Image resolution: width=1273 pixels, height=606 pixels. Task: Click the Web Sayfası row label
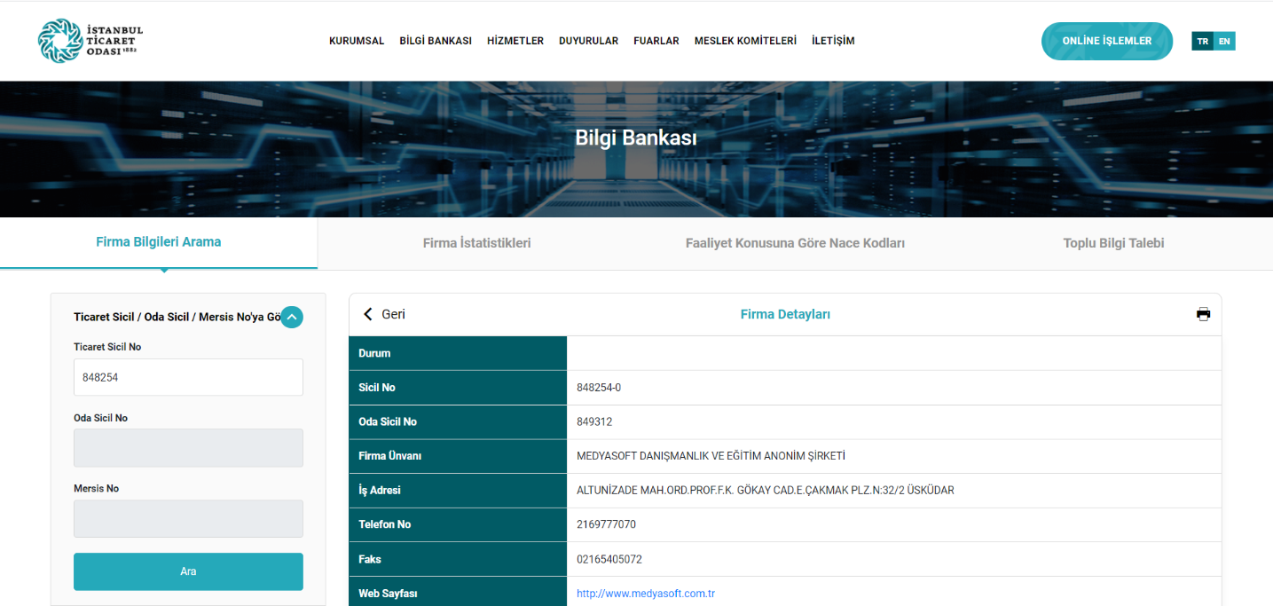coord(389,594)
